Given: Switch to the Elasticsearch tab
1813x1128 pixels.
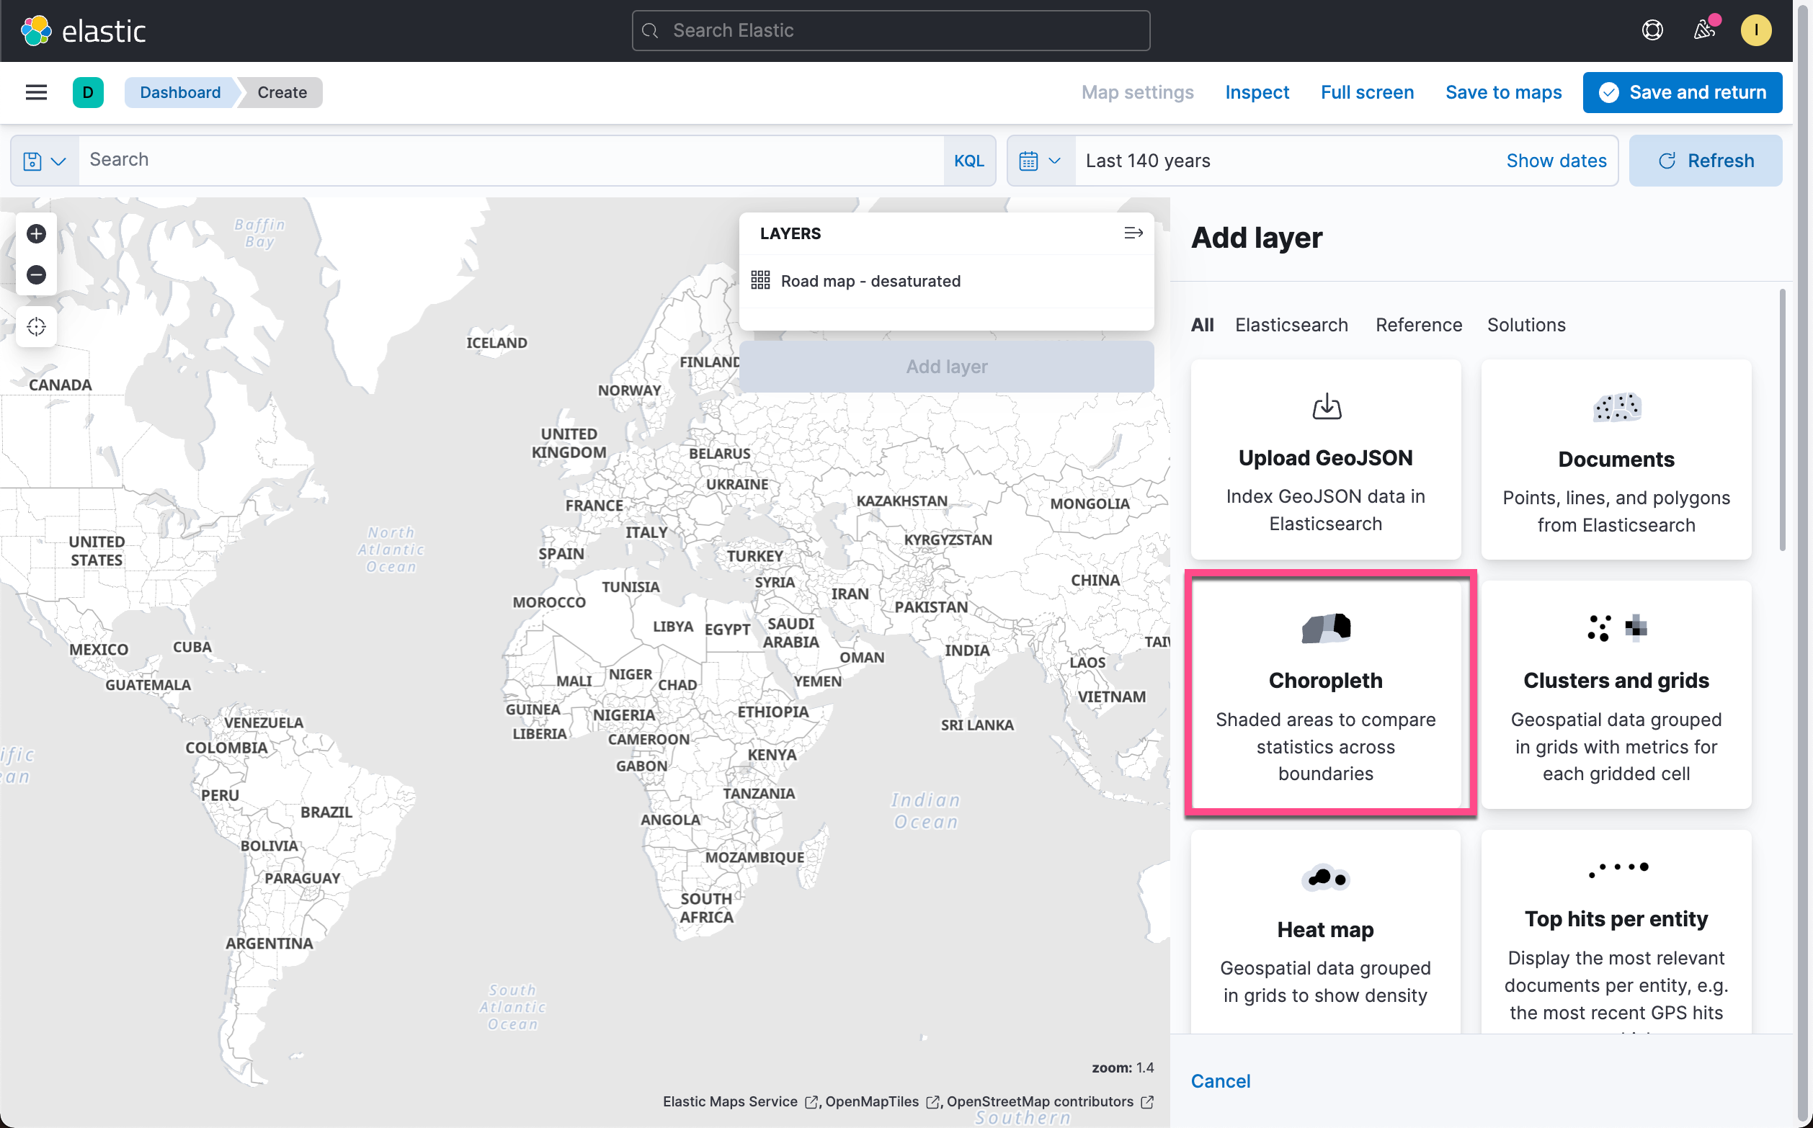Looking at the screenshot, I should (1291, 325).
